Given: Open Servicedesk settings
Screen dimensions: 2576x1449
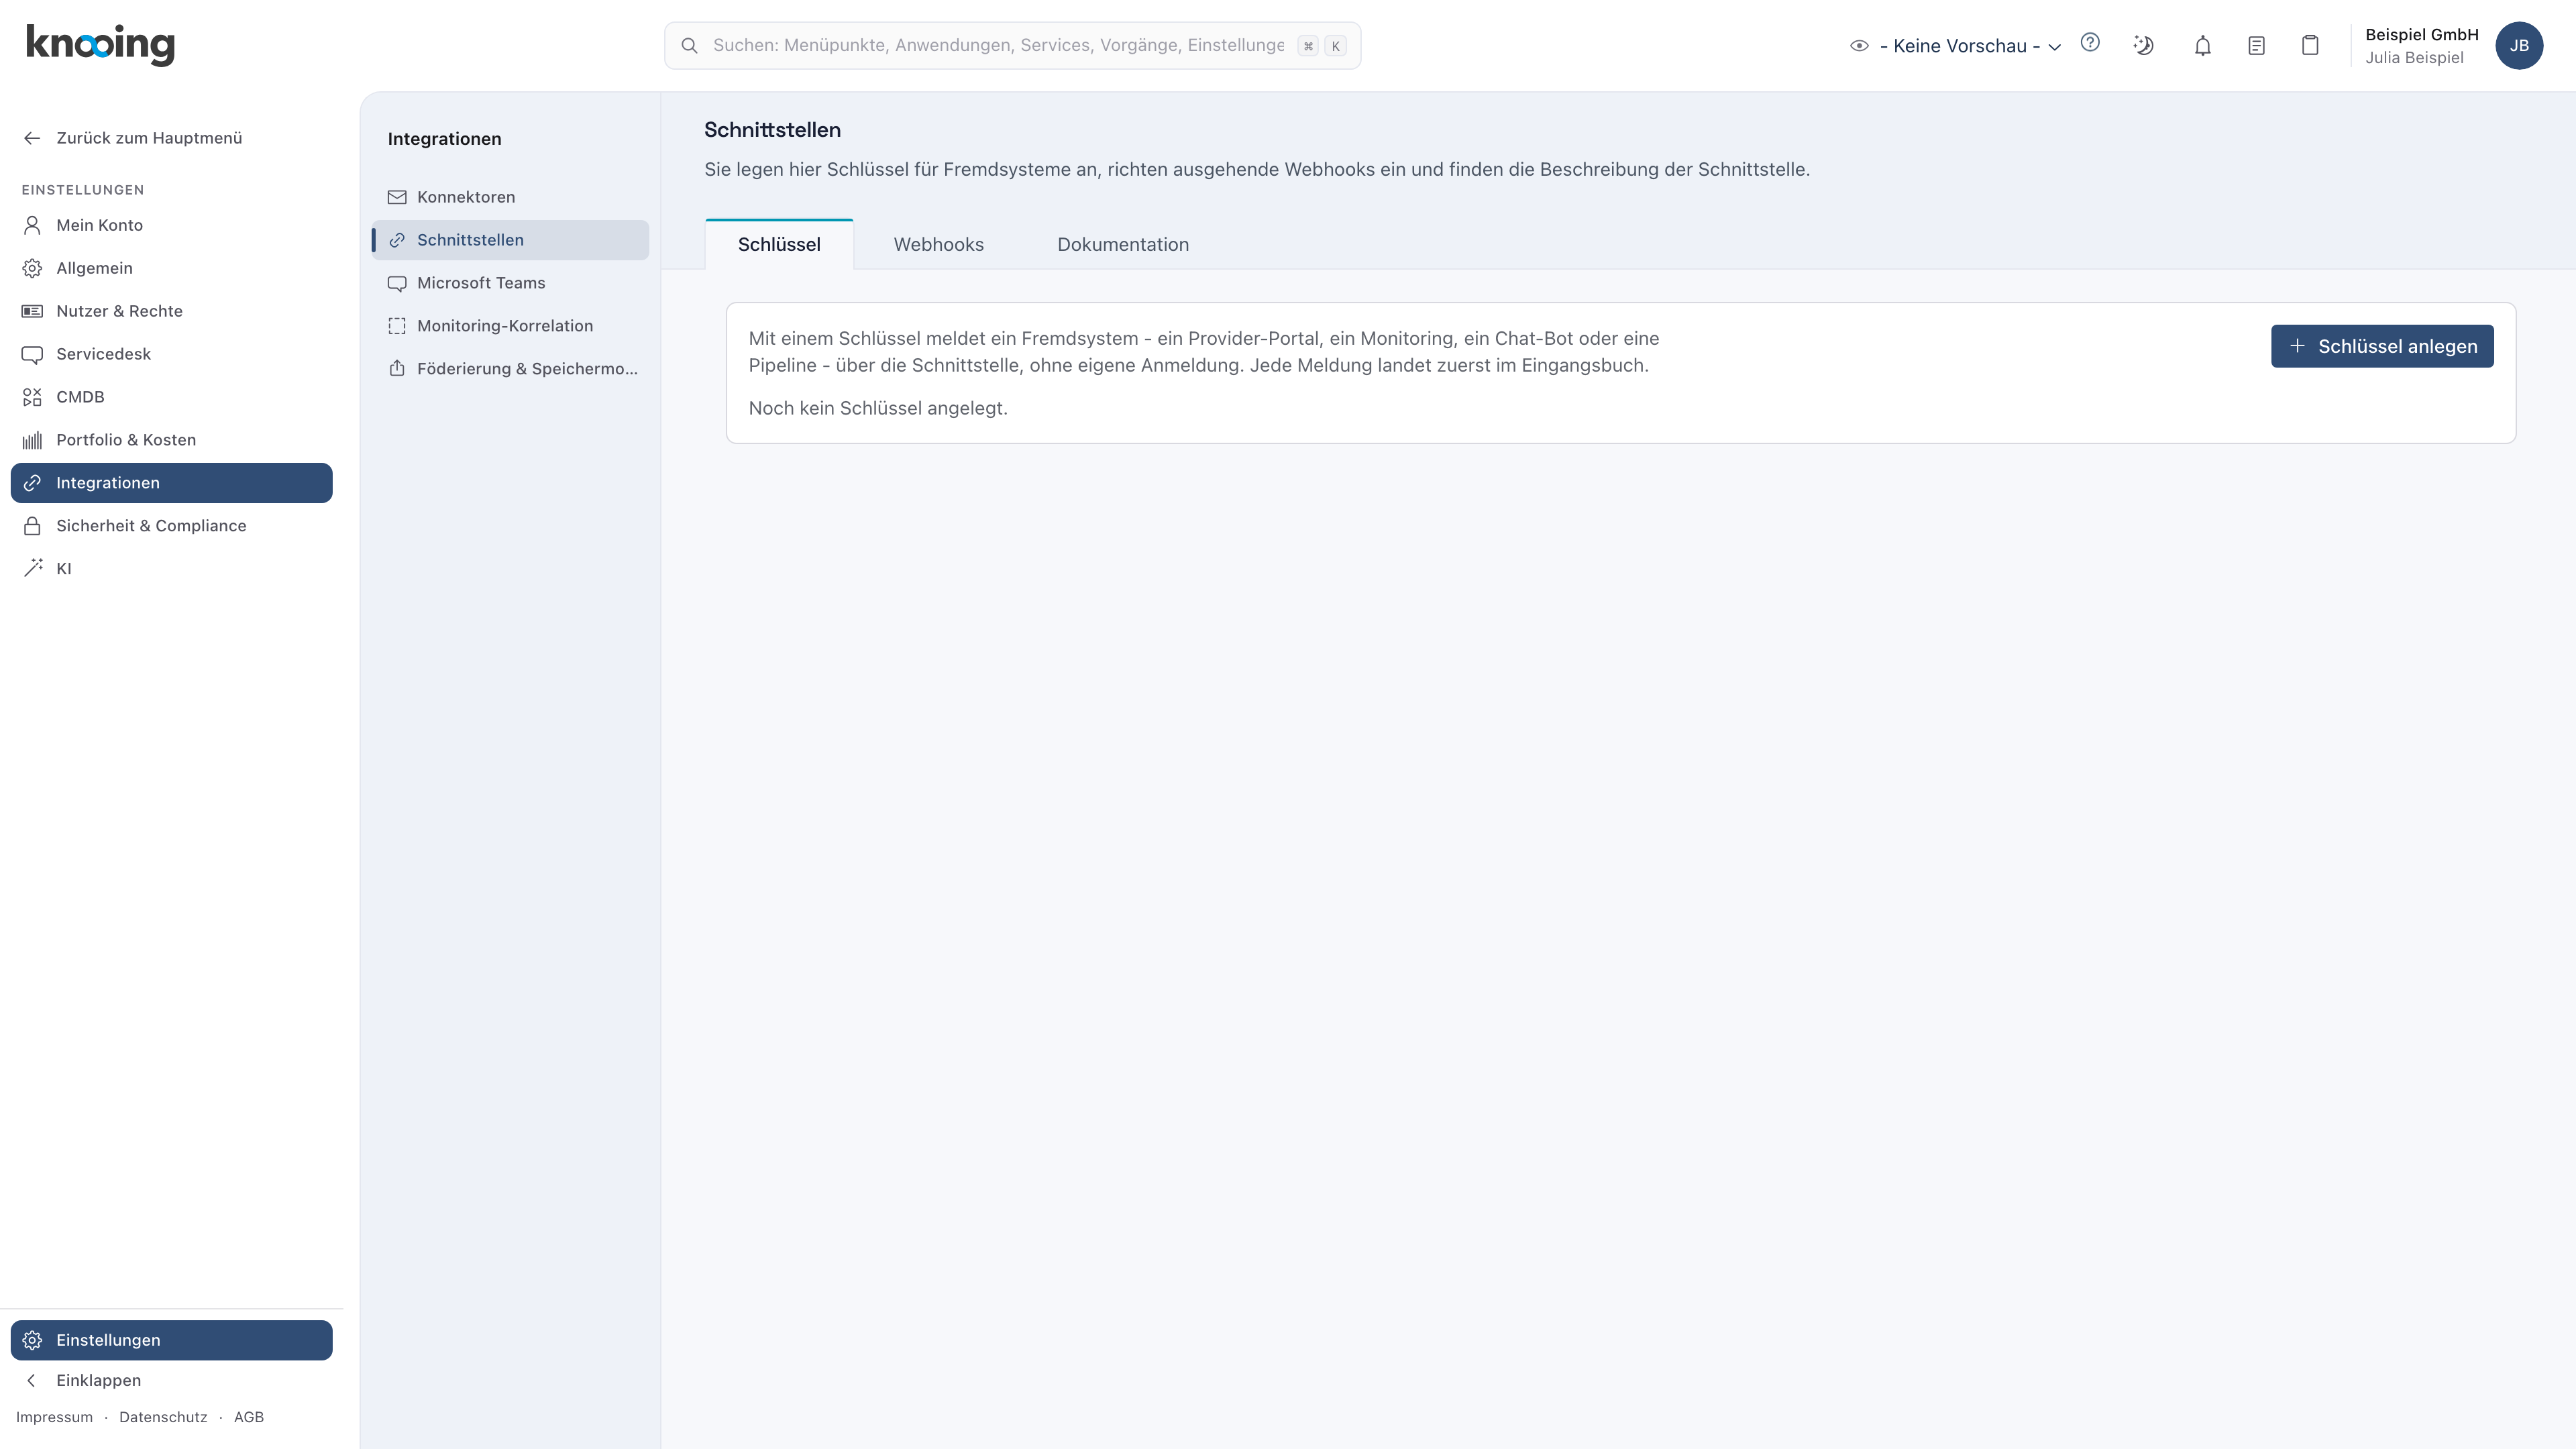Looking at the screenshot, I should [x=171, y=354].
